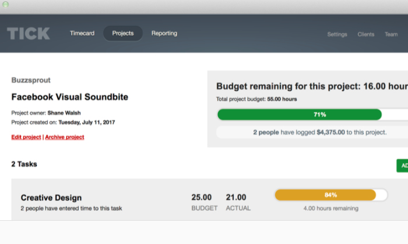This screenshot has height=244, width=408.
Task: Click the green 71% project budget bar
Action: point(300,114)
